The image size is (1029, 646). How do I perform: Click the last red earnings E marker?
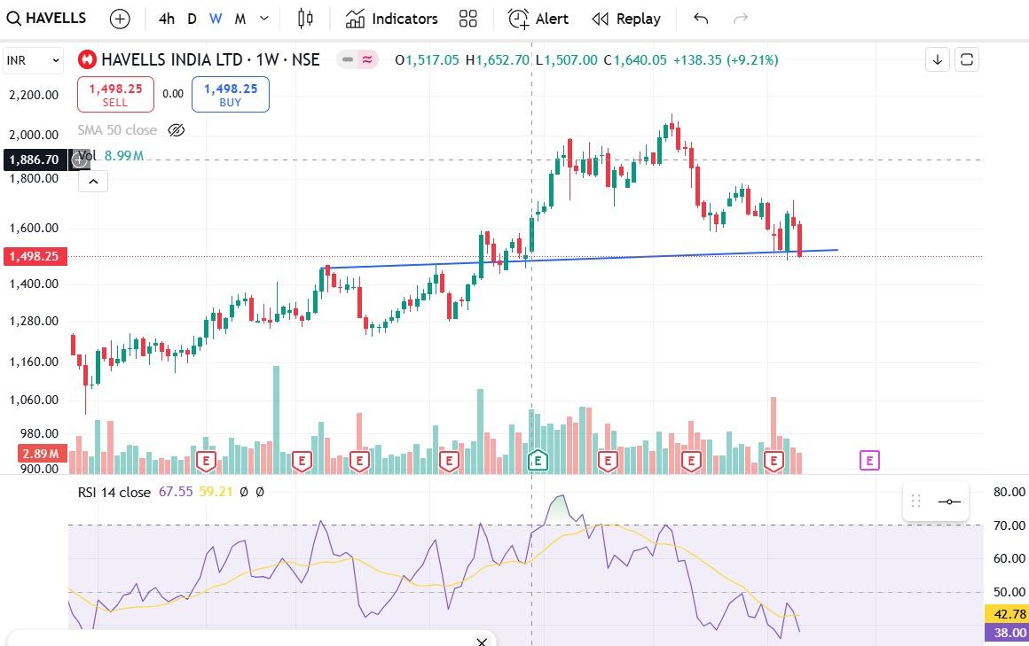pyautogui.click(x=774, y=461)
